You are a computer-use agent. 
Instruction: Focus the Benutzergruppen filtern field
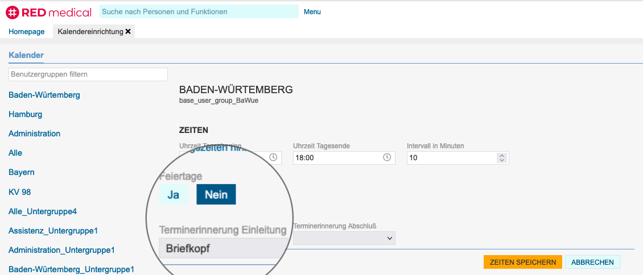88,74
